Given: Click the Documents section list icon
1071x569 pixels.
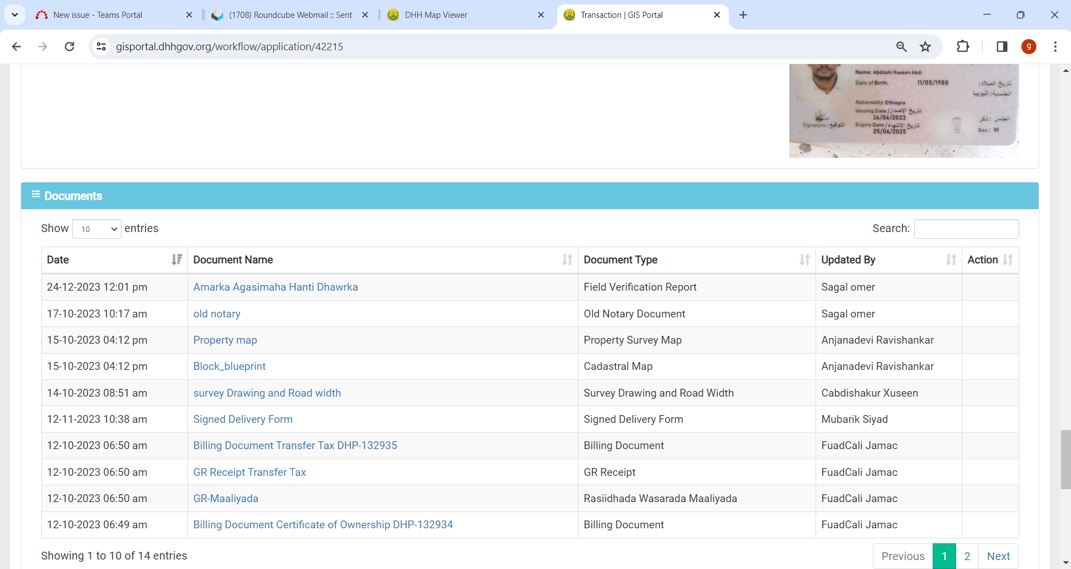Looking at the screenshot, I should point(36,194).
